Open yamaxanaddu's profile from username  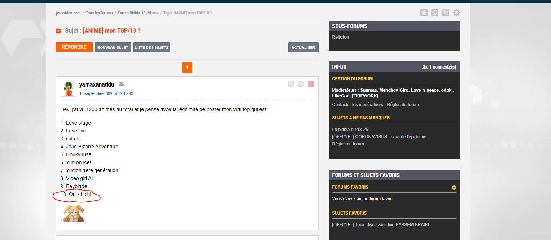(x=97, y=84)
